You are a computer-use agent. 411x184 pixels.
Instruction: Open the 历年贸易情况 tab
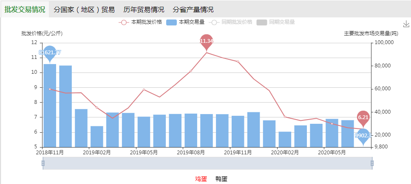pos(144,9)
